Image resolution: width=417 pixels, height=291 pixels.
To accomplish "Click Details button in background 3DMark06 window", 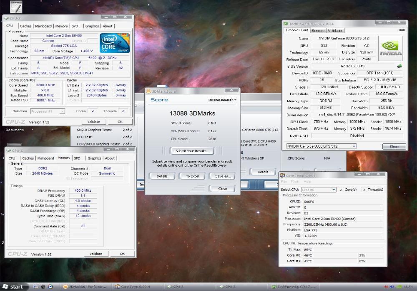I will coord(262,172).
